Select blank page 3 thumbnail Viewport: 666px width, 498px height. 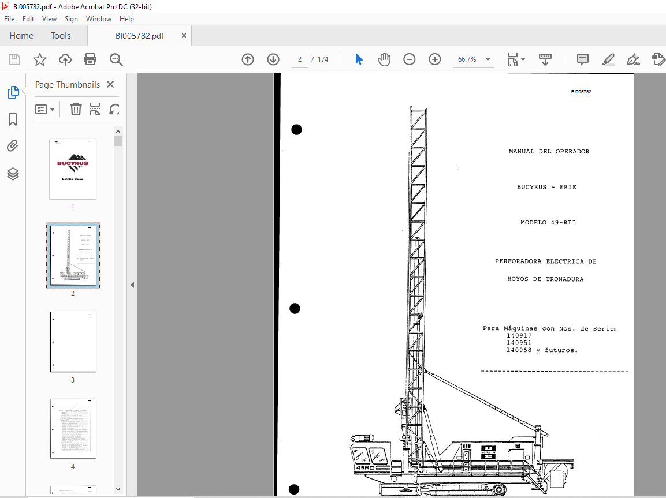coord(73,342)
